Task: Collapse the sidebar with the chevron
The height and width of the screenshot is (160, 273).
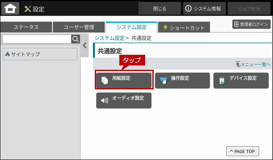Action: 85,45
